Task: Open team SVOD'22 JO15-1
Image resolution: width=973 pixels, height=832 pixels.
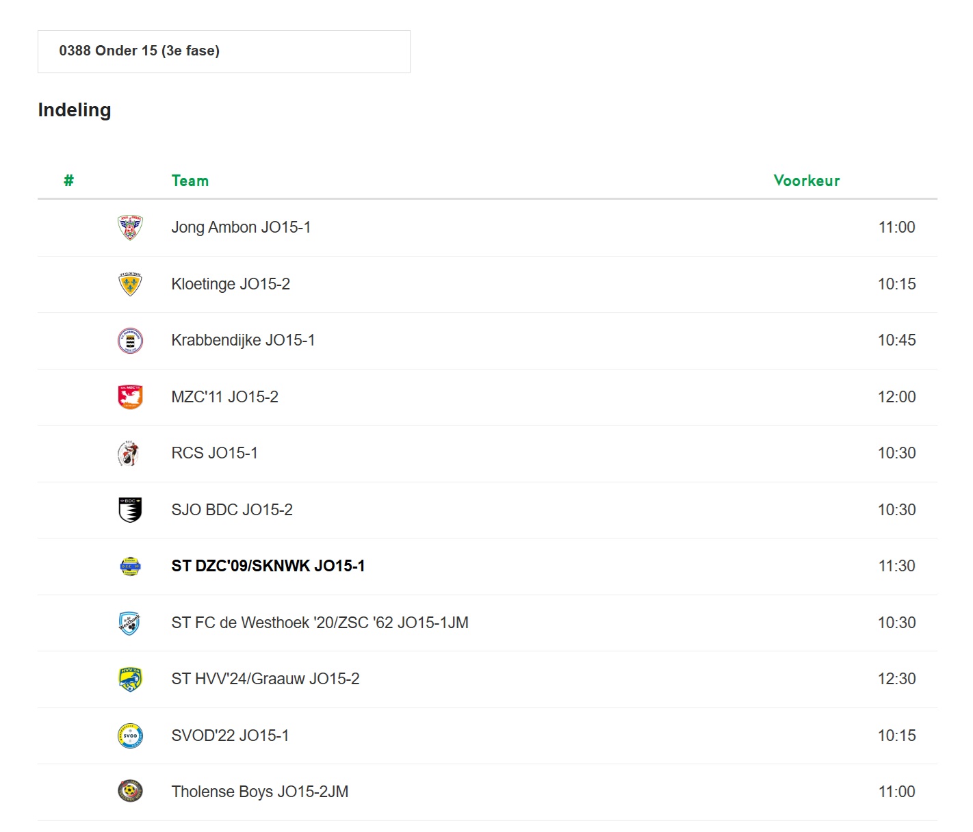Action: pos(230,736)
